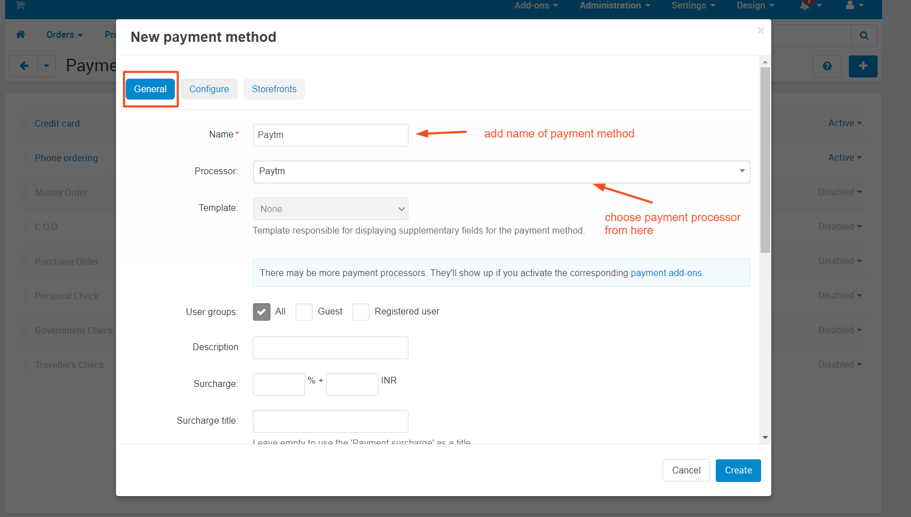Open the Template dropdown
The height and width of the screenshot is (517, 911).
[x=330, y=209]
